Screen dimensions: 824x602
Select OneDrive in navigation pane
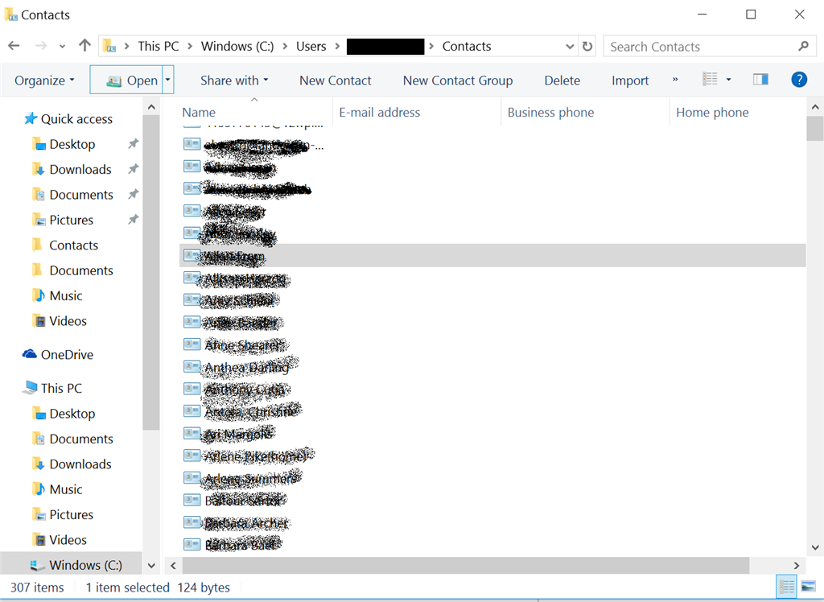(68, 354)
